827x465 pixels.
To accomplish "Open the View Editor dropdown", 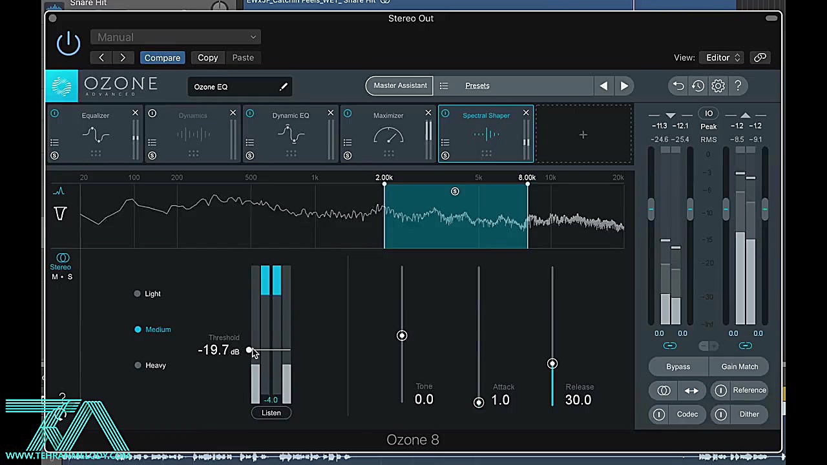I will 722,57.
